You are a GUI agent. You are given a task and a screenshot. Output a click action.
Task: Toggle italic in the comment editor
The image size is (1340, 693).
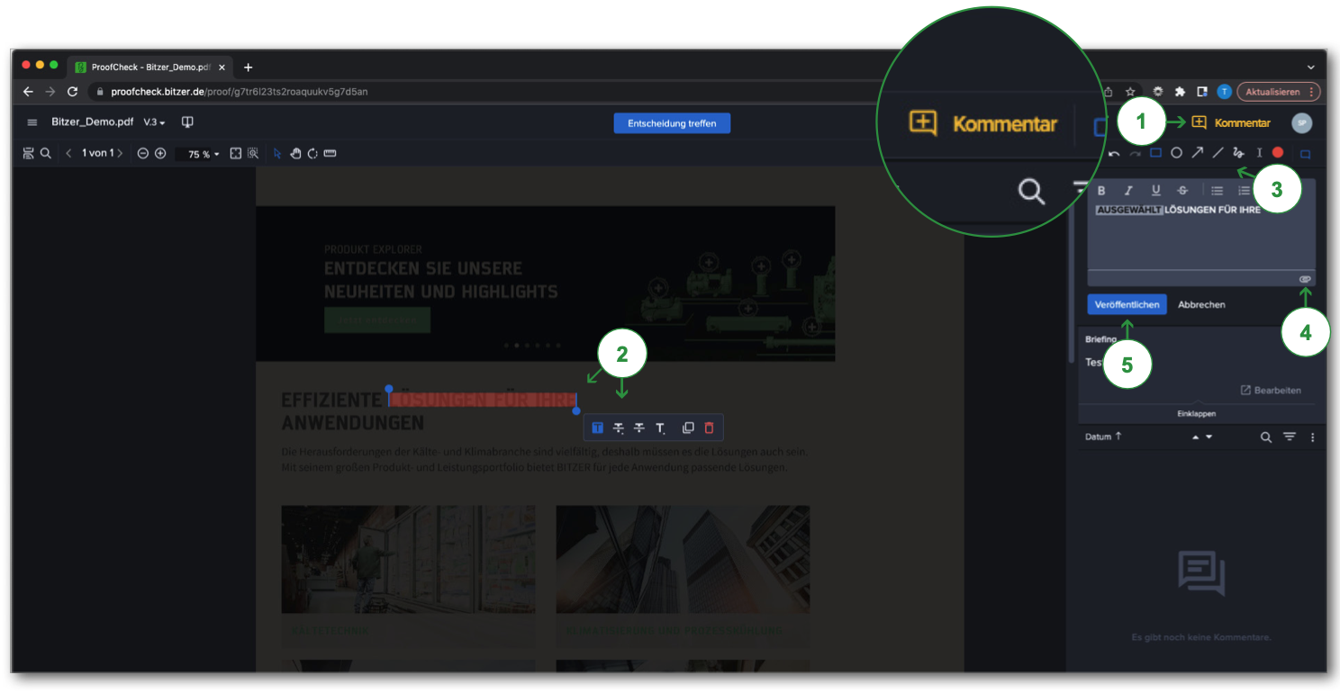pyautogui.click(x=1128, y=191)
